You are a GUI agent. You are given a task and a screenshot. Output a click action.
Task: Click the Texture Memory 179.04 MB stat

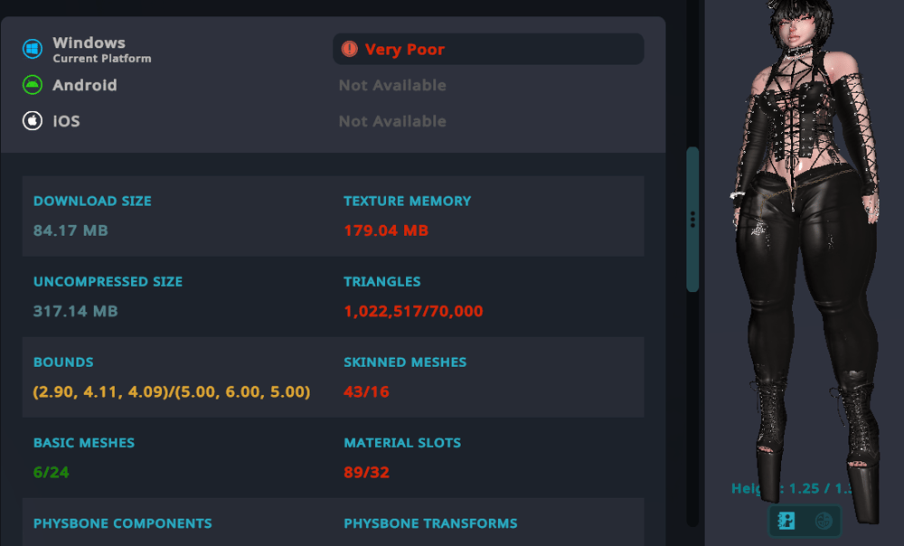click(x=386, y=231)
